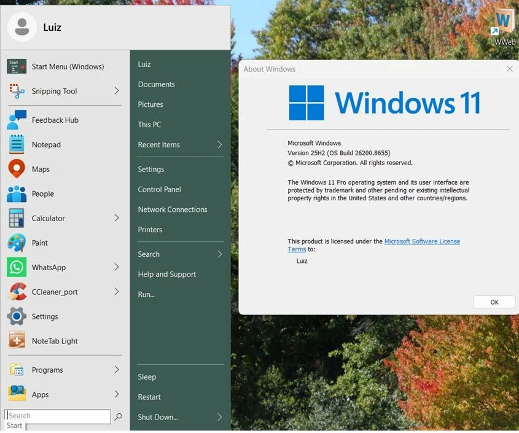Open Printers
Screen dimensions: 519x433
[150, 230]
